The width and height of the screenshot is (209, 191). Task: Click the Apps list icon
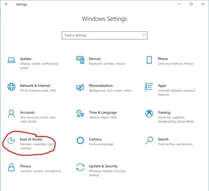(149, 87)
